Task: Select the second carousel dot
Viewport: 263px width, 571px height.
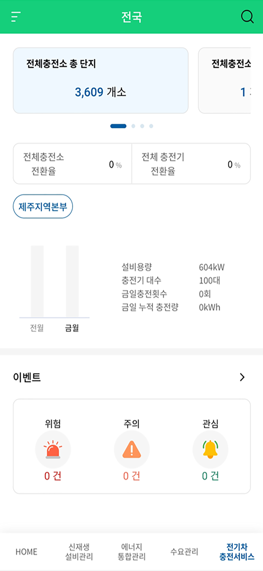Action: [133, 125]
